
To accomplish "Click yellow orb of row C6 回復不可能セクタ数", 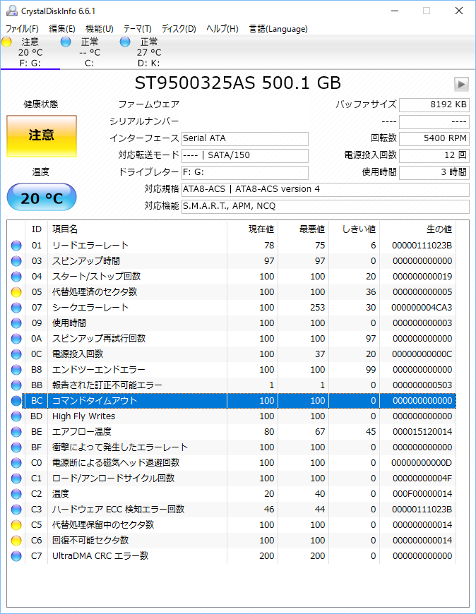I will 16,541.
